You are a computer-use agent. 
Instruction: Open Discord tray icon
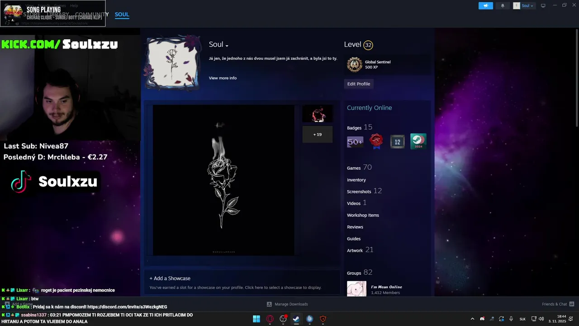point(482,319)
